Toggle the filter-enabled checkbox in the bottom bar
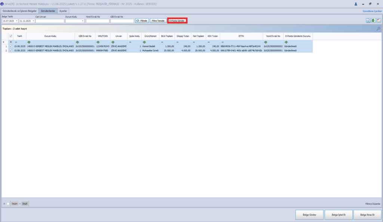Image resolution: width=383 pixels, height=222 pixels. click(x=8, y=204)
